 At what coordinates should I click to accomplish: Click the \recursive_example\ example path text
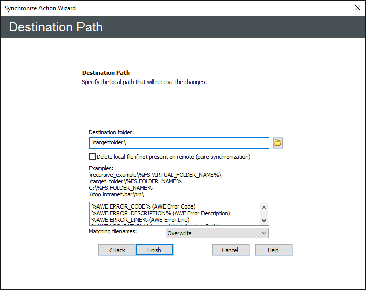pyautogui.click(x=155, y=175)
